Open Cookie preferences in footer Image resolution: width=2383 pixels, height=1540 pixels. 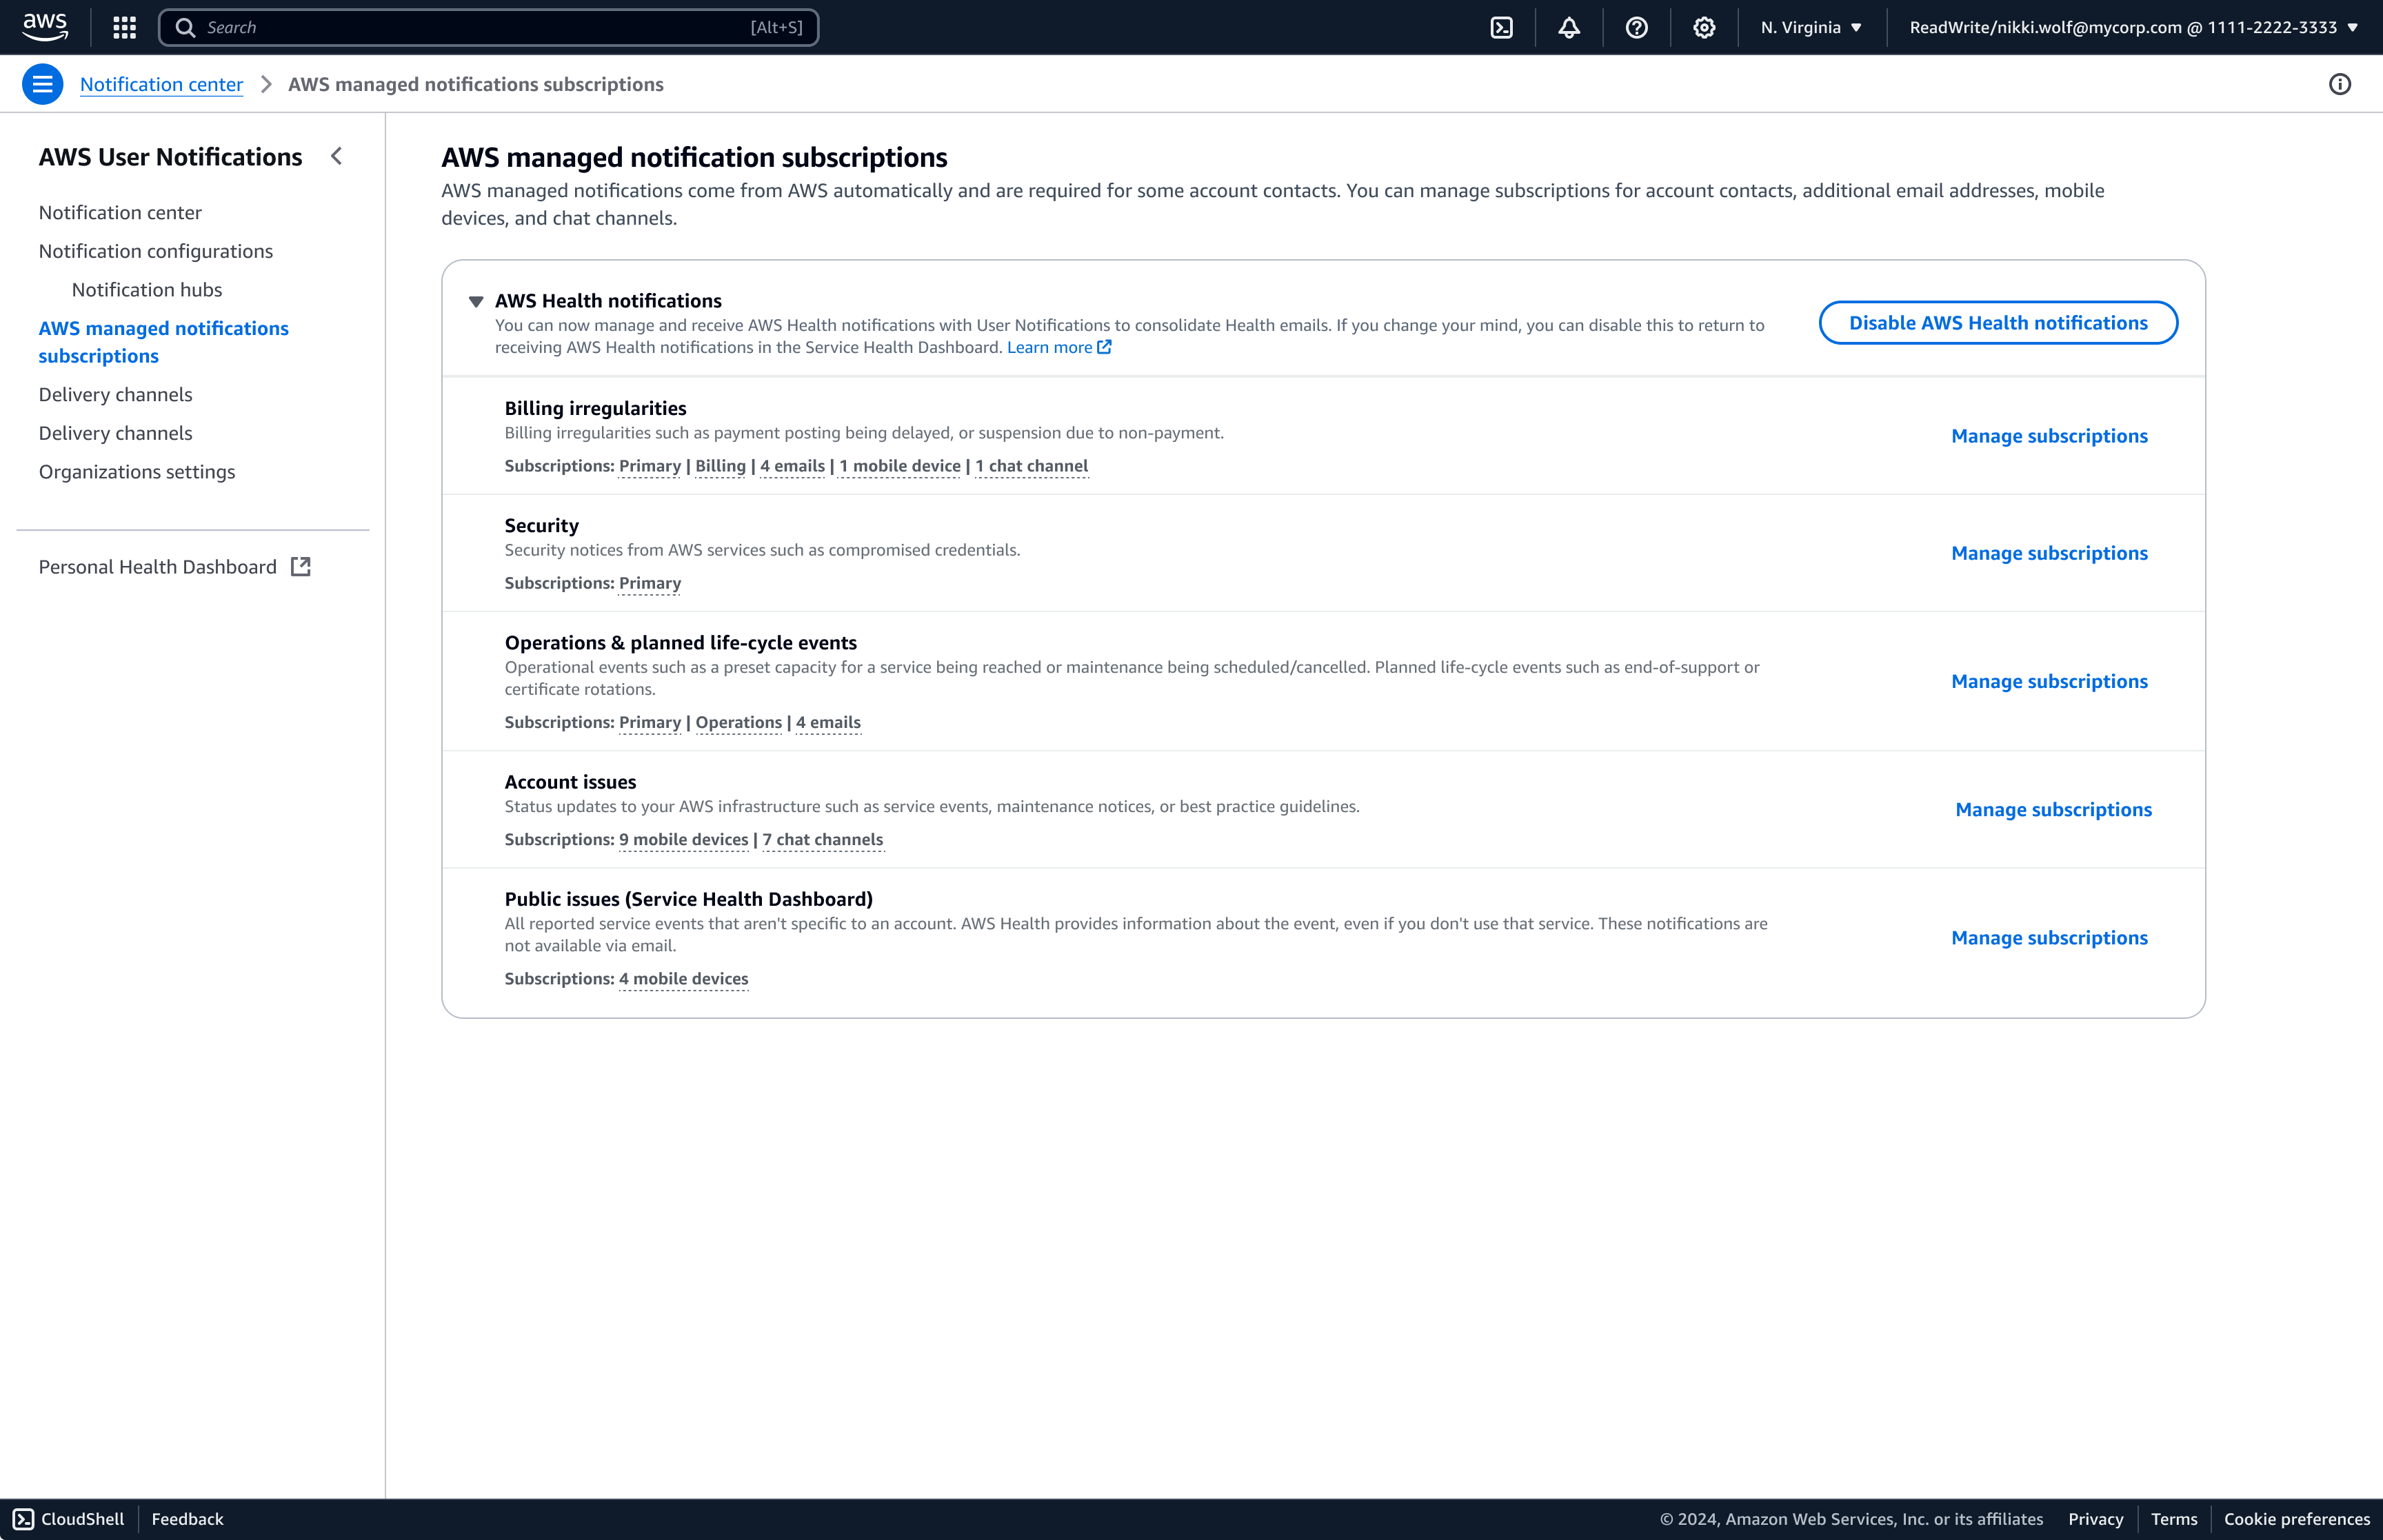[x=2297, y=1519]
